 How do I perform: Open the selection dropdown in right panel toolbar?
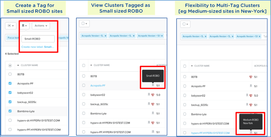[x=185, y=24]
